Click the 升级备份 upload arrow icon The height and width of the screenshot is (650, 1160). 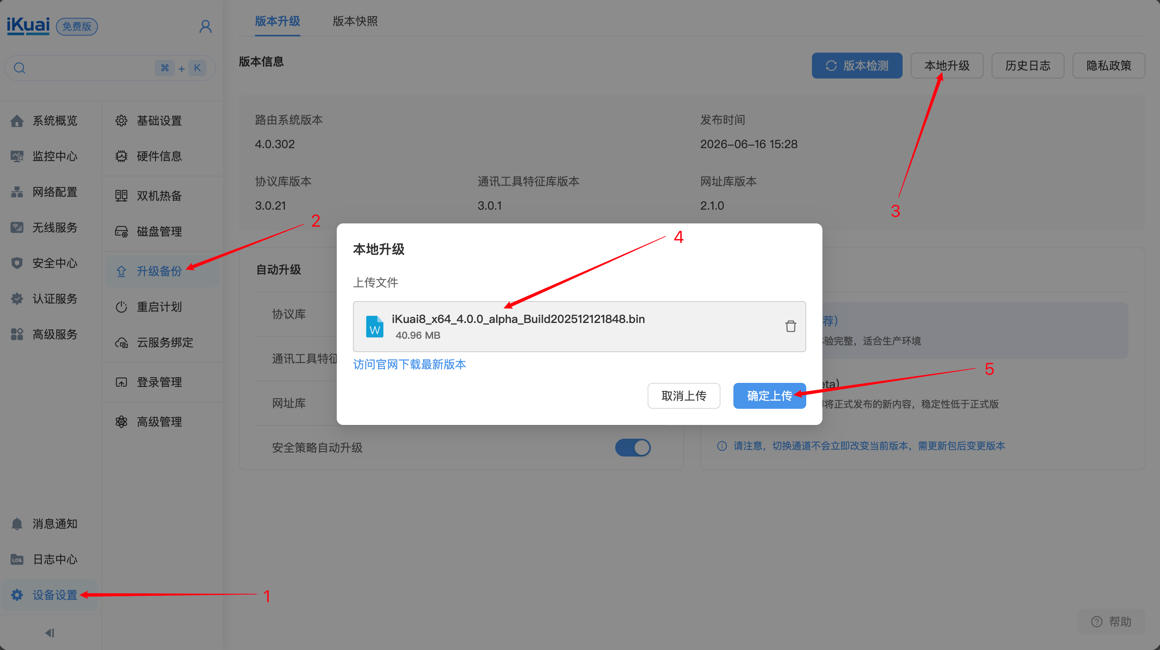121,271
